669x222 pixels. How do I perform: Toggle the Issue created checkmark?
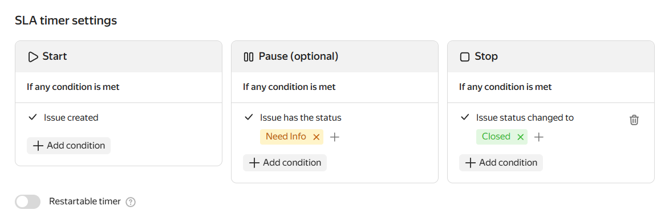33,118
